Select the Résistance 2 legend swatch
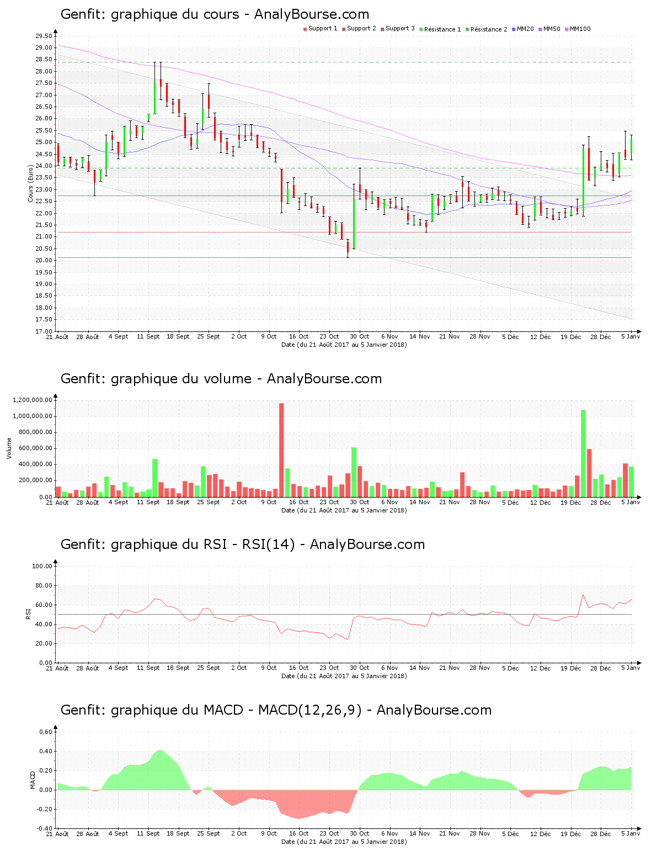This screenshot has width=662, height=856. tap(467, 29)
